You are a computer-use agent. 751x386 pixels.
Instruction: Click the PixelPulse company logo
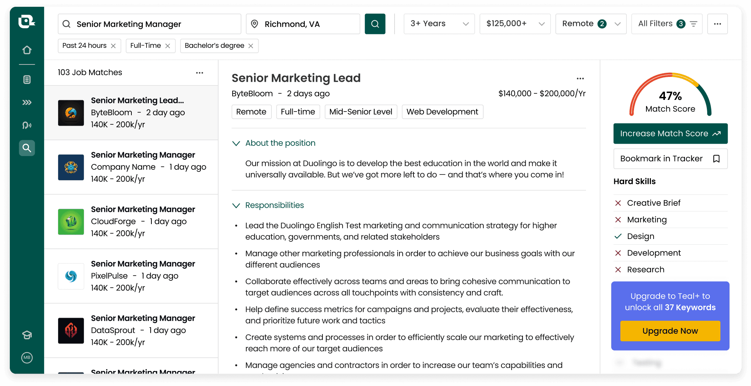71,276
